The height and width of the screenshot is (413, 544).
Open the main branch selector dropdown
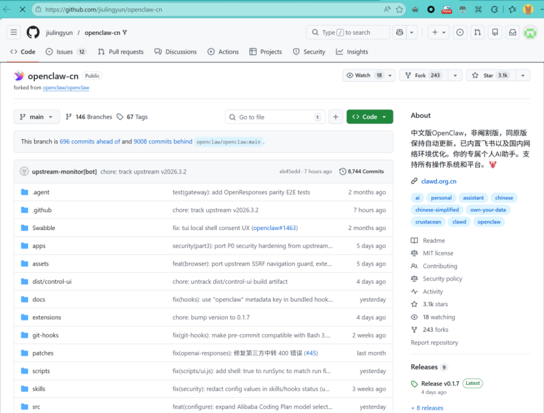37,117
